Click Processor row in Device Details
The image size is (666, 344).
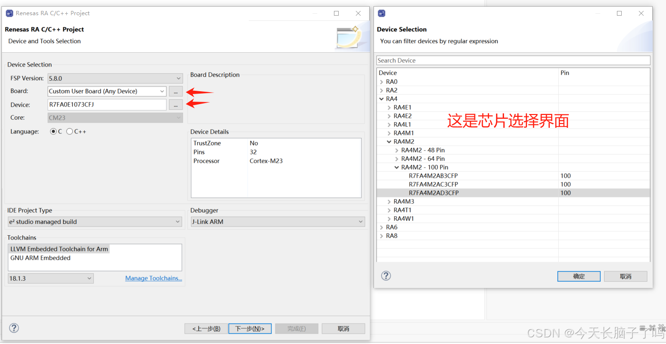tap(276, 161)
